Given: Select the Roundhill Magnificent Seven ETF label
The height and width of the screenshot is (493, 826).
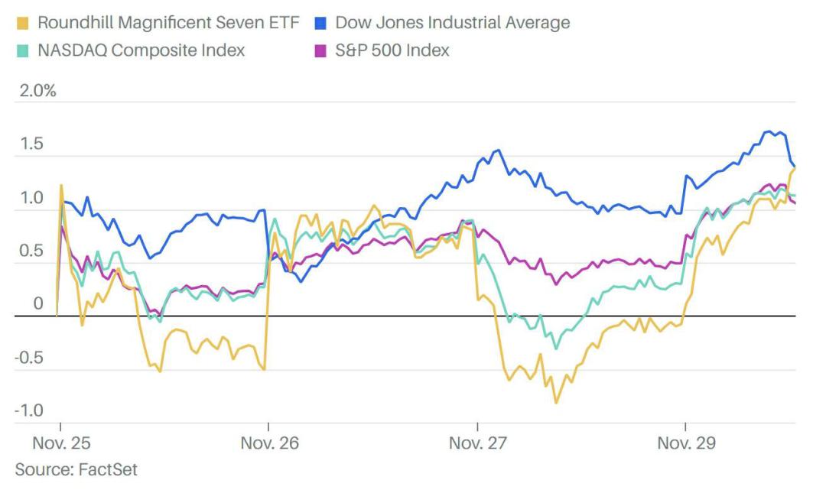Looking at the screenshot, I should [168, 23].
